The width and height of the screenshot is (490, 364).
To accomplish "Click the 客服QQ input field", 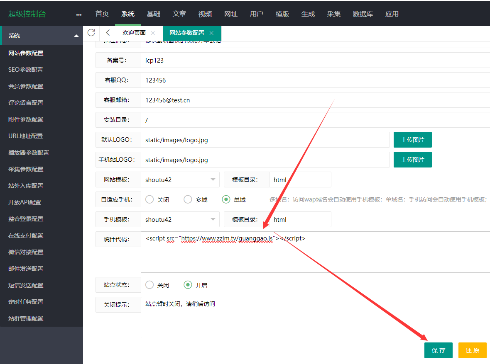I will point(315,80).
